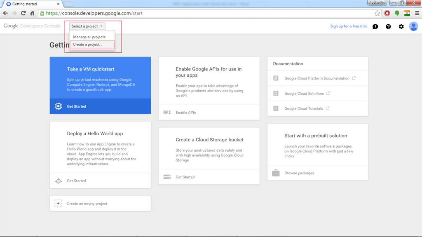Click external link icon after Cloud Platform Documentation
422x237 pixels.
point(354,78)
